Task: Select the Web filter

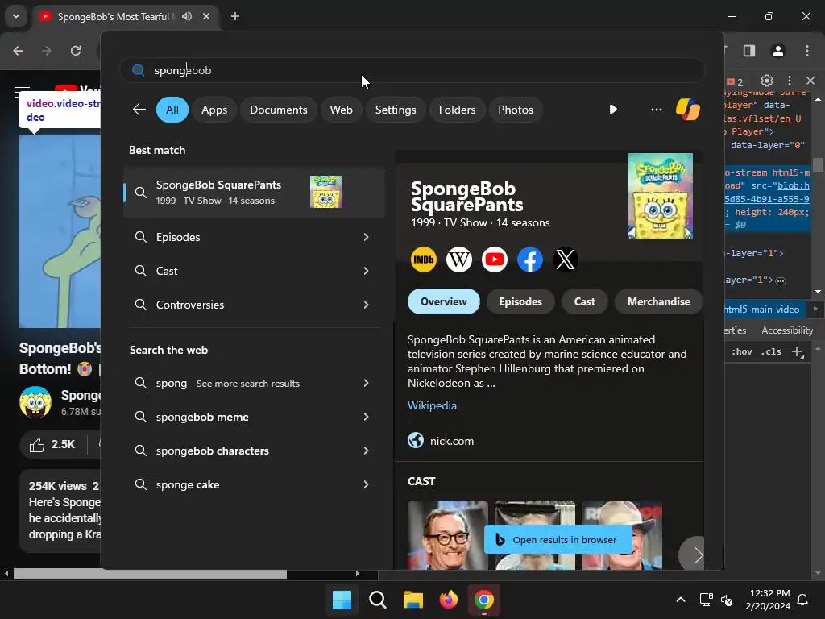Action: coord(341,110)
